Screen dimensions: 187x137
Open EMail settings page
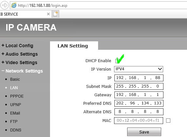click(x=15, y=113)
